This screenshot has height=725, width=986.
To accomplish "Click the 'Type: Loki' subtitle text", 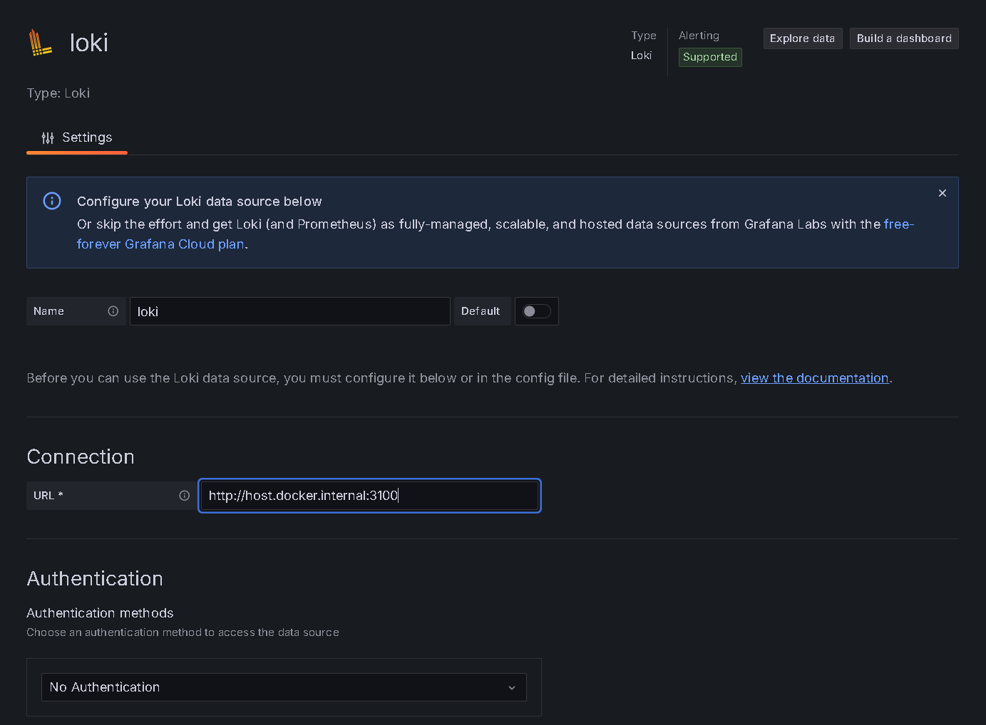I will pos(58,93).
